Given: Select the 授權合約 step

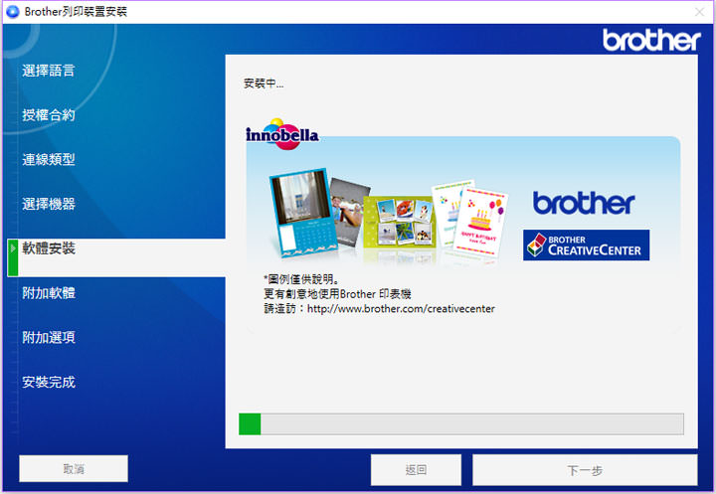Looking at the screenshot, I should point(49,115).
